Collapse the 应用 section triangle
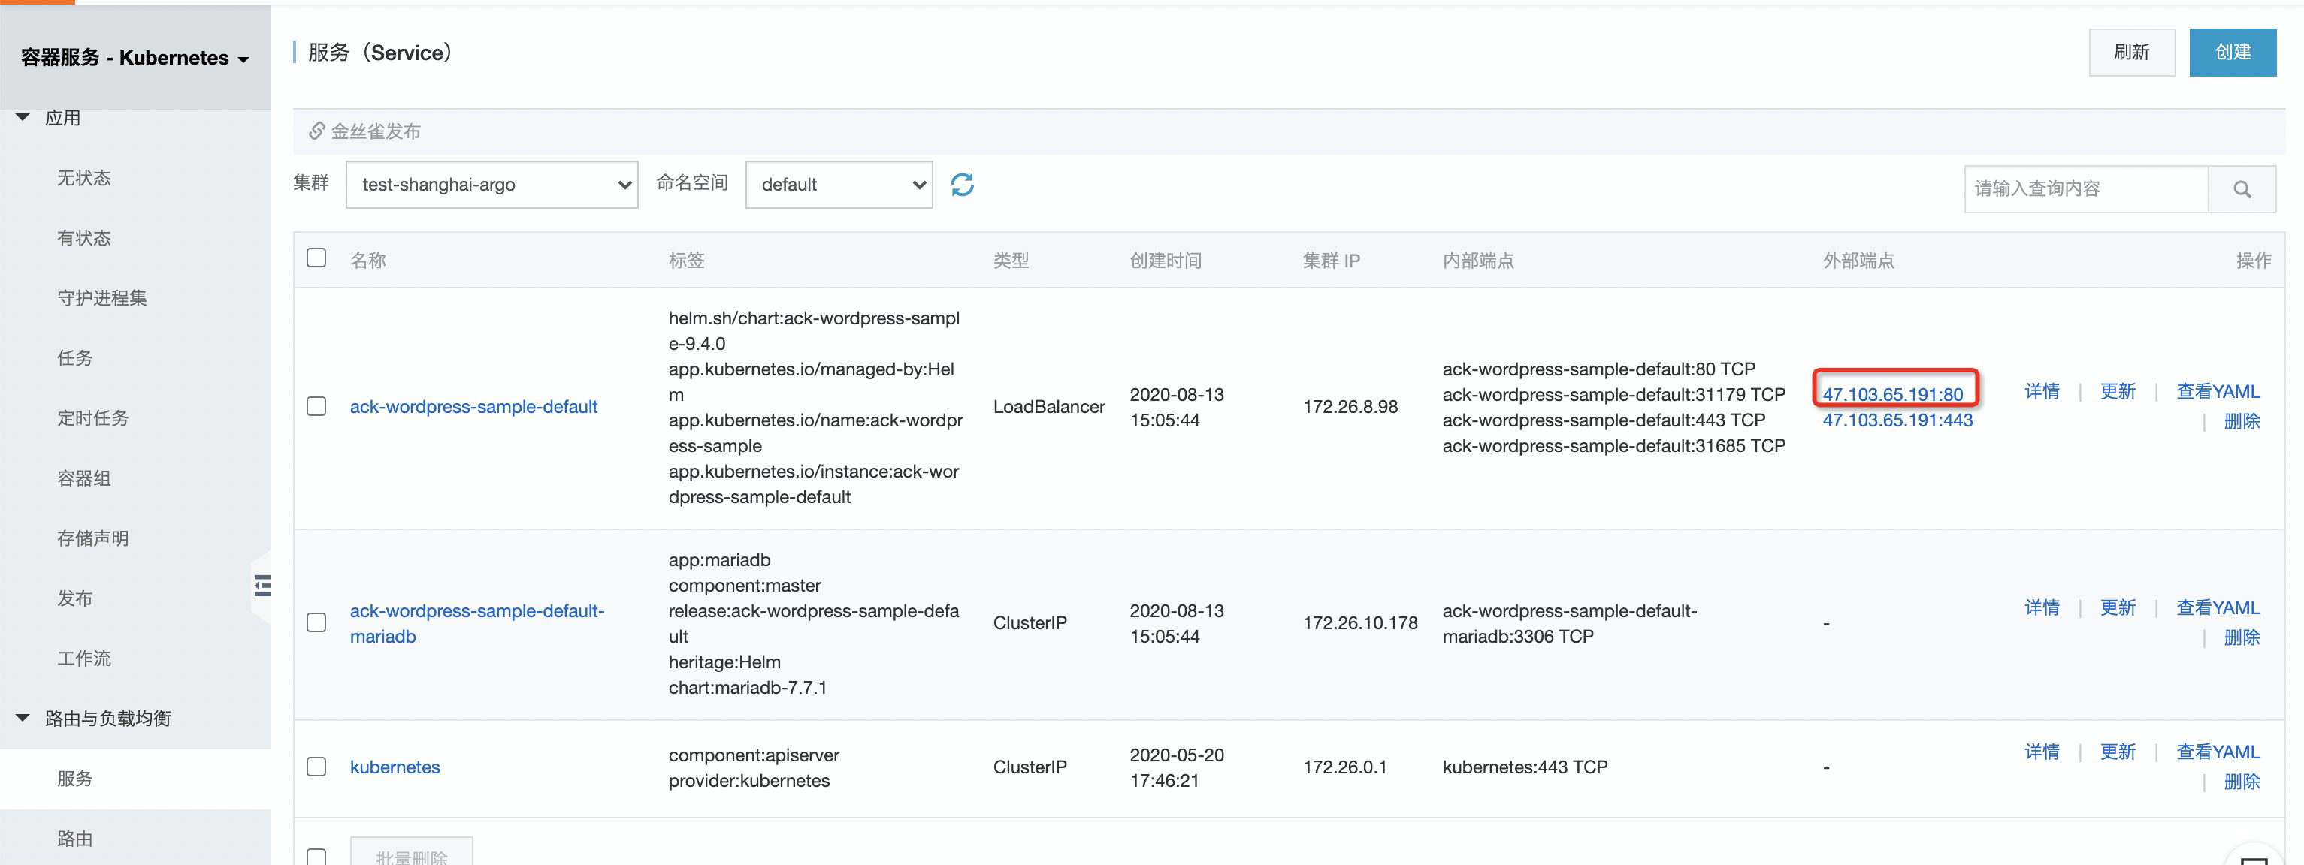 (23, 117)
